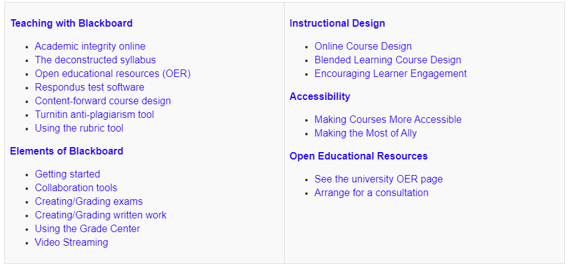
Task: Open the Academic integrity online link
Action: 90,46
